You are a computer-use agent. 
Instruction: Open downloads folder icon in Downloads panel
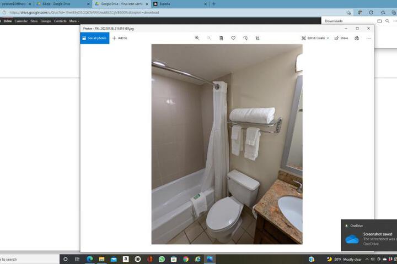[x=379, y=21]
